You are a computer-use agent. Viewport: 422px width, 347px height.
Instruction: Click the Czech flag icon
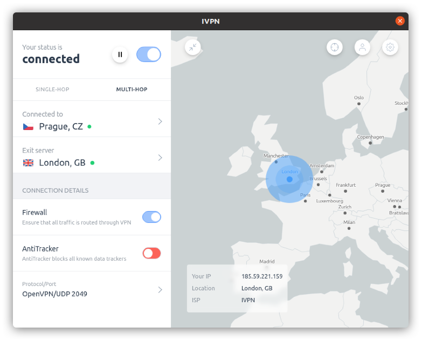point(28,127)
